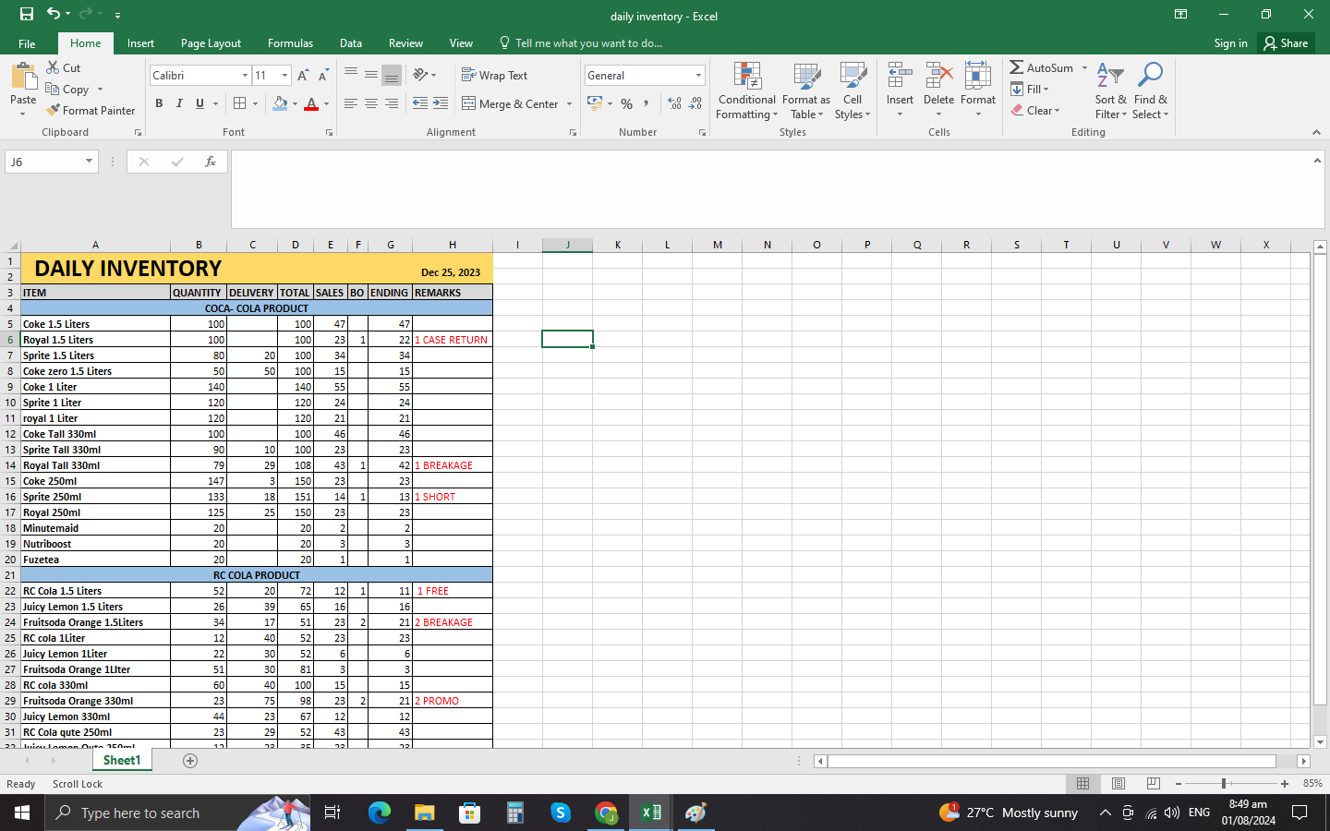Click the Share button
Viewport: 1330px width, 831px height.
point(1286,43)
